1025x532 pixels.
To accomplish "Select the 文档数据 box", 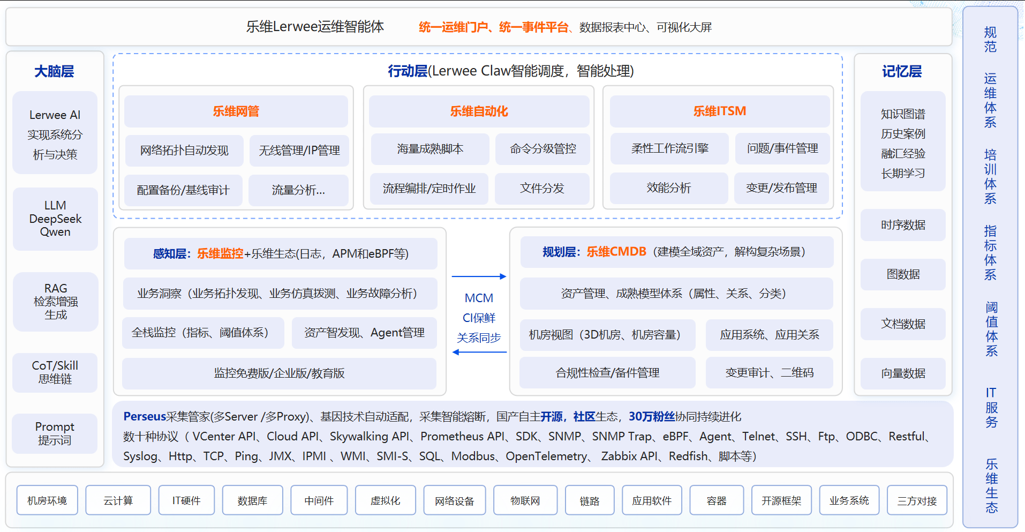I will pyautogui.click(x=903, y=324).
